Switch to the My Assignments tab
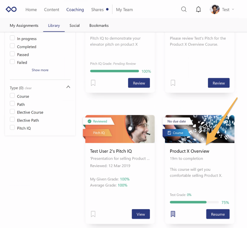This screenshot has height=228, width=247. pyautogui.click(x=24, y=25)
